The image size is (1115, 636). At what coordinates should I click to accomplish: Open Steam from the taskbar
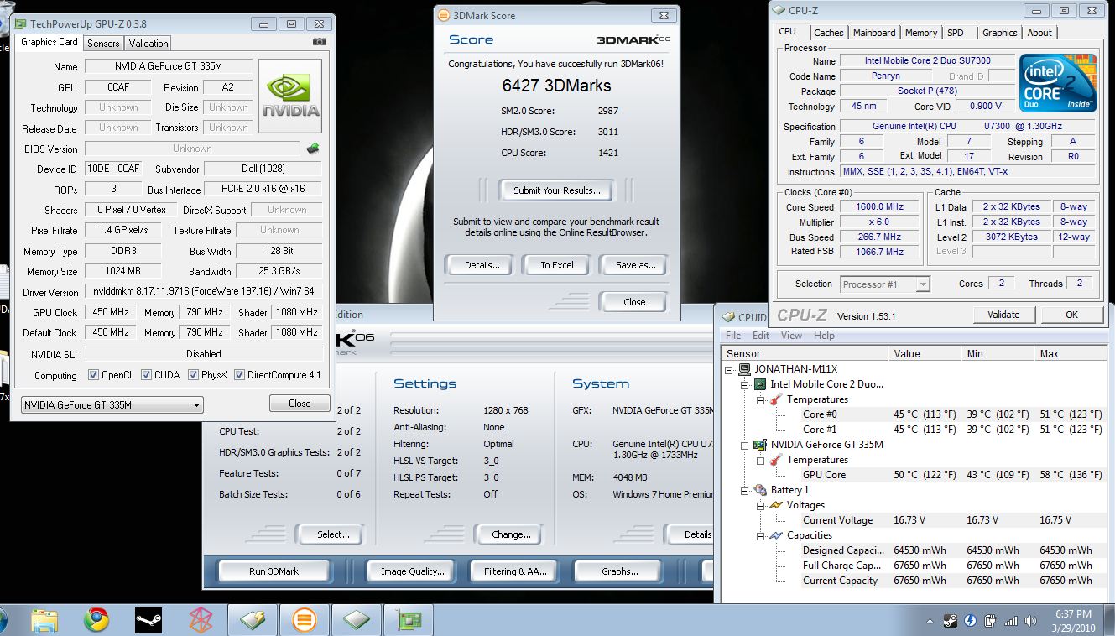coord(148,620)
